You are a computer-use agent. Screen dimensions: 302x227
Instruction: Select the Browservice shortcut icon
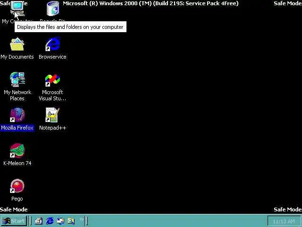pos(52,44)
